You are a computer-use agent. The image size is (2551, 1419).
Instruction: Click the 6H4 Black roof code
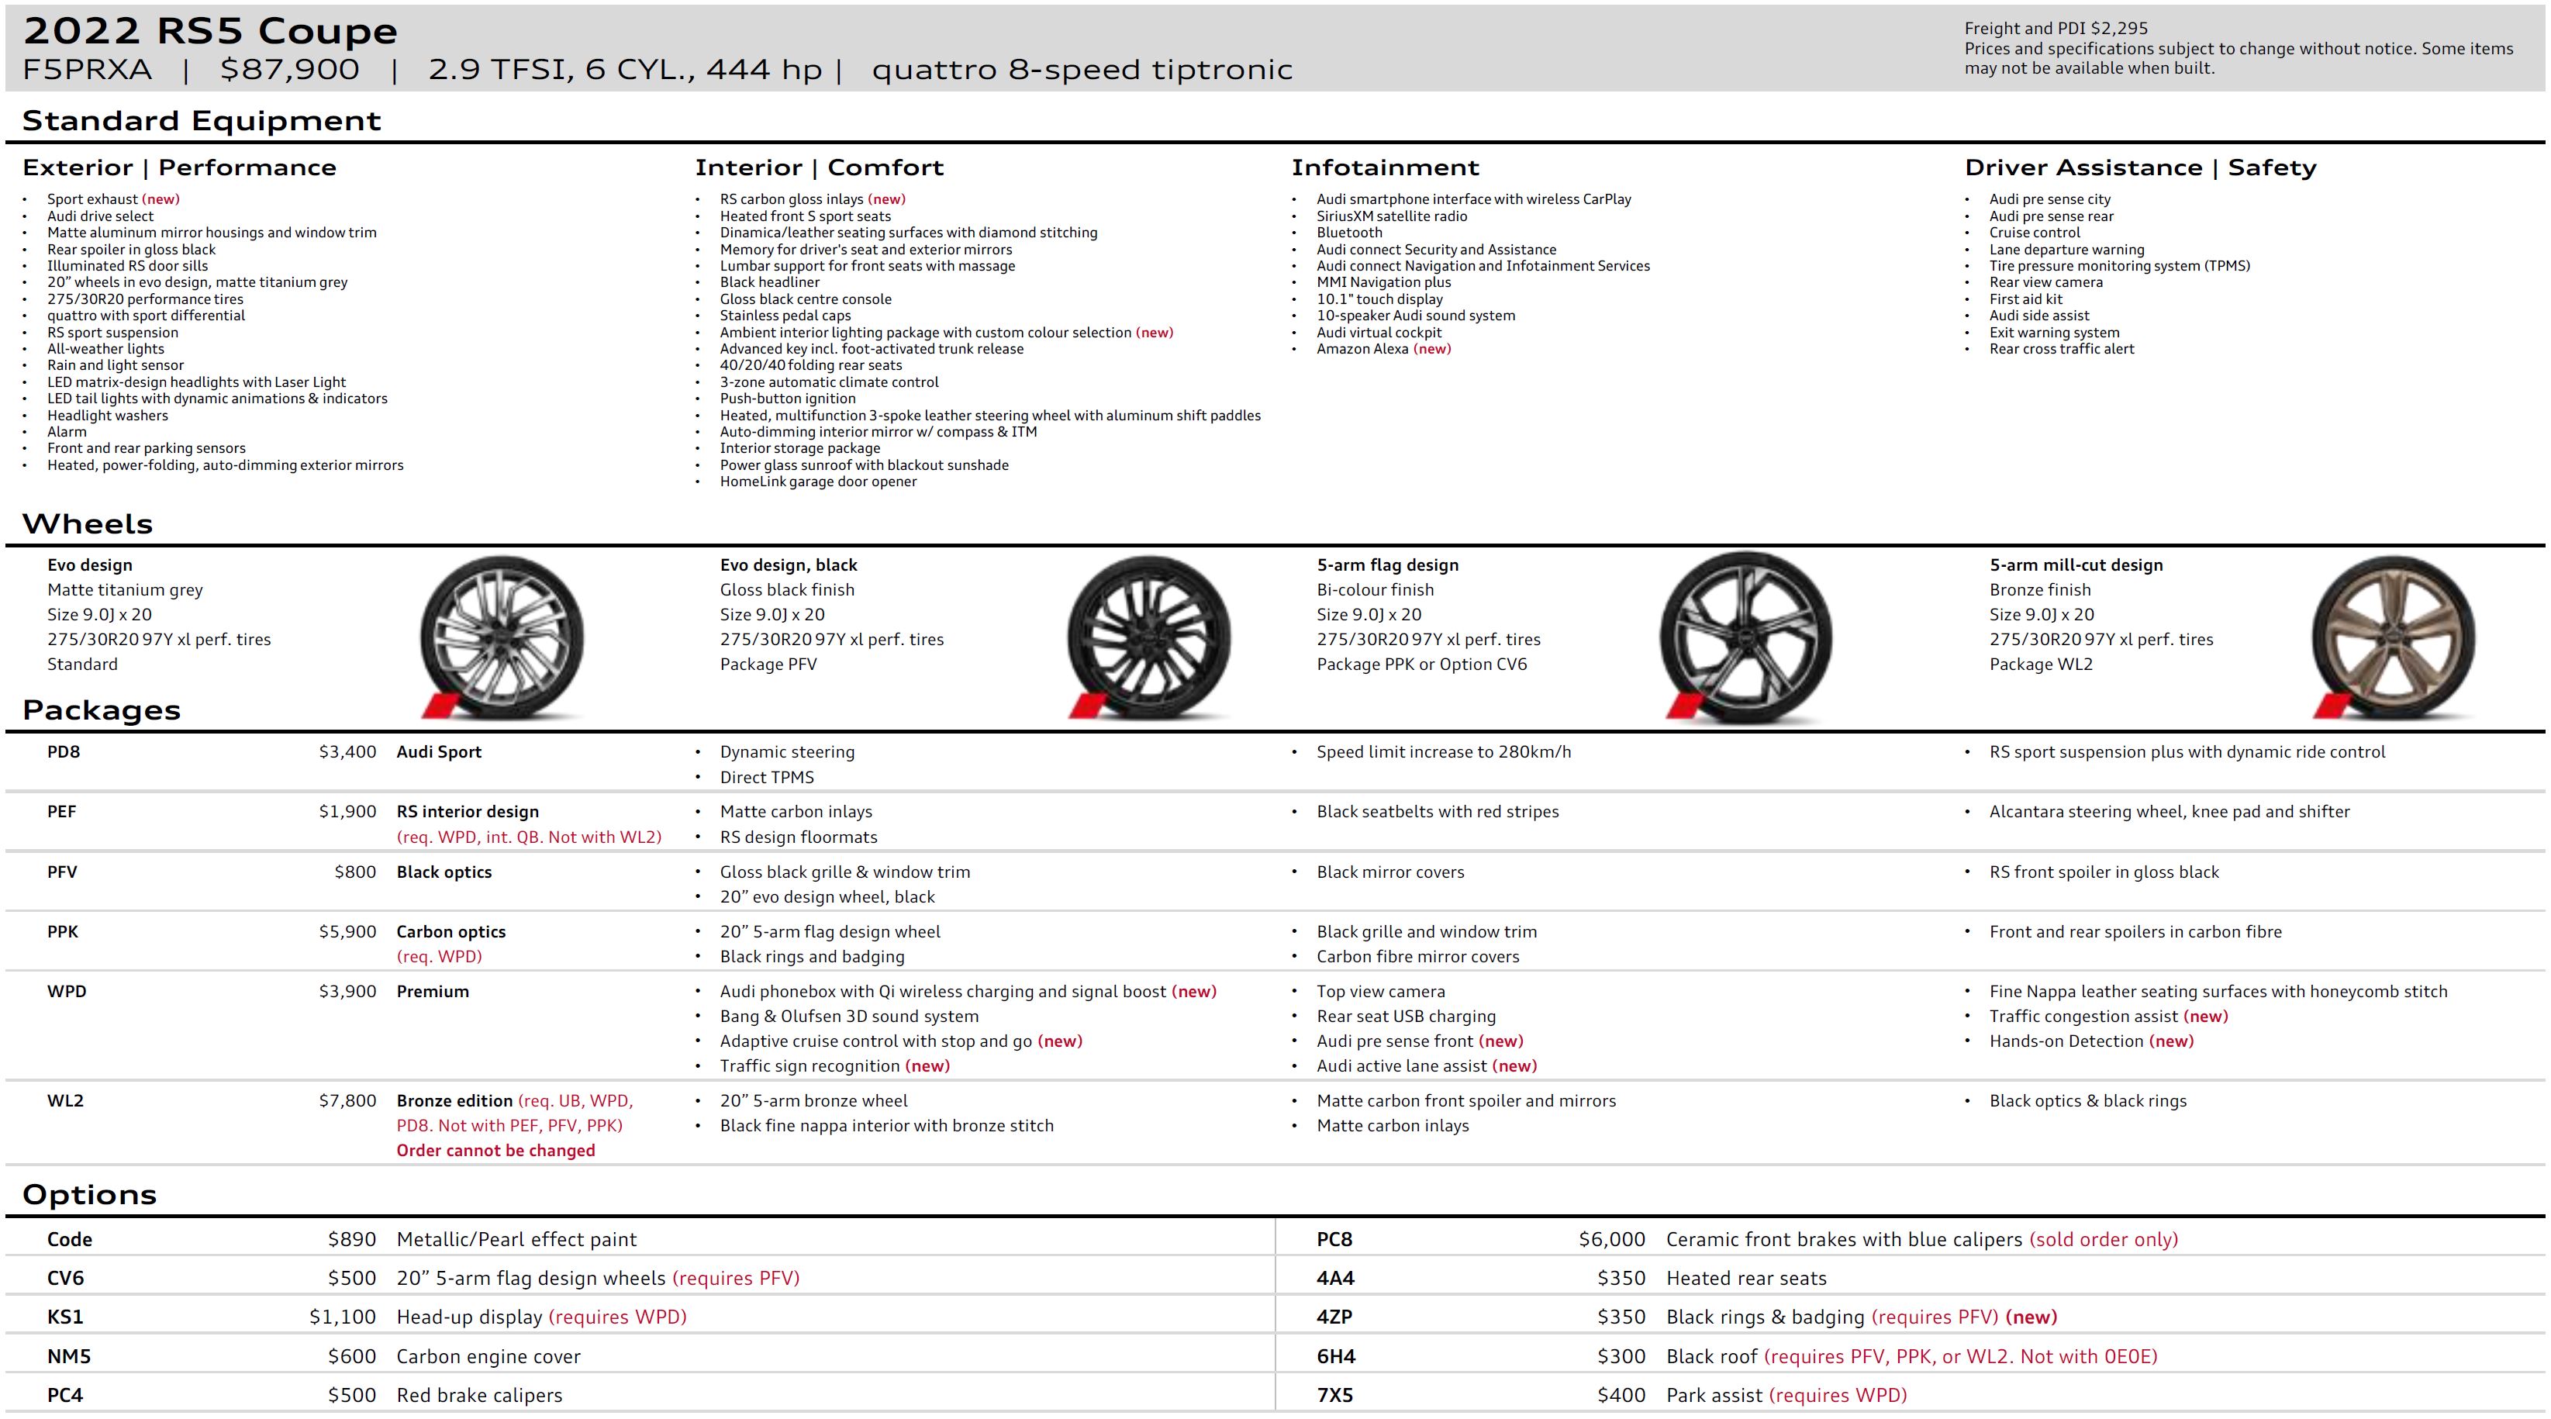coord(1336,1357)
